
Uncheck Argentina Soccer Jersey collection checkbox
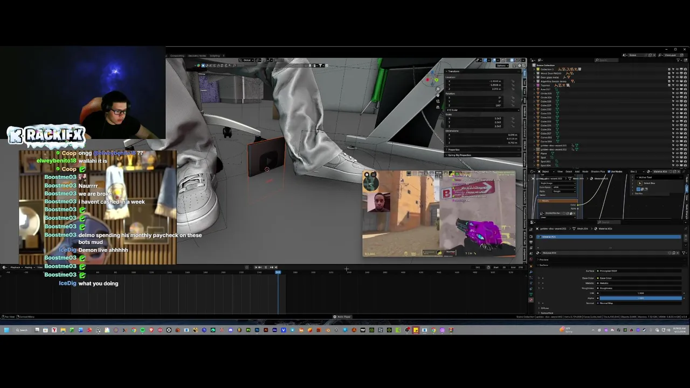pos(669,81)
